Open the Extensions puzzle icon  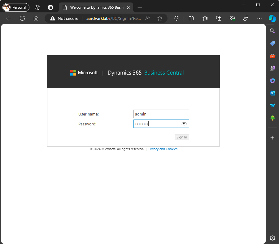pos(176,18)
